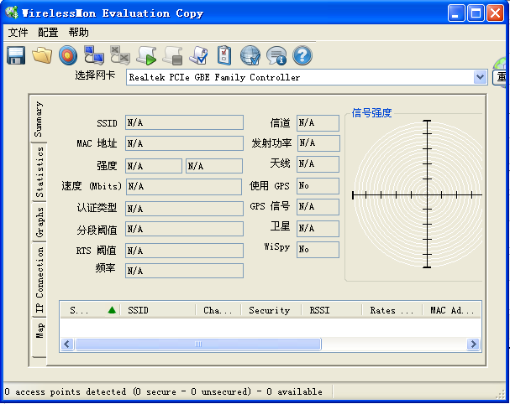Image resolution: width=510 pixels, height=404 pixels.
Task: Expand the network card dropdown arrow
Action: [x=480, y=77]
